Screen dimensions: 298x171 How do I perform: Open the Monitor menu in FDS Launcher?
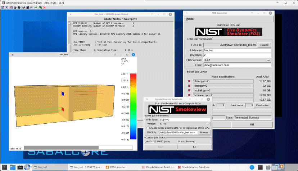point(189,19)
